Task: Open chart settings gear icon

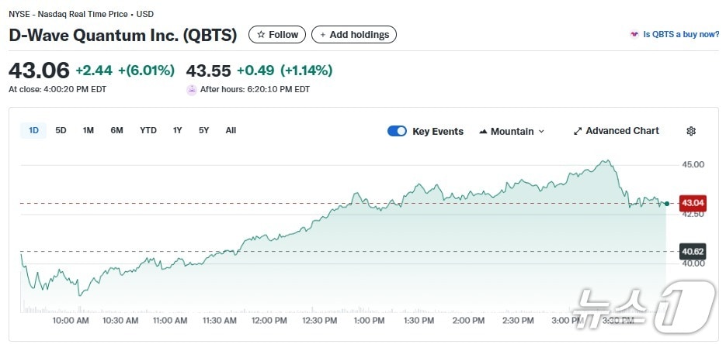Action: pos(691,131)
